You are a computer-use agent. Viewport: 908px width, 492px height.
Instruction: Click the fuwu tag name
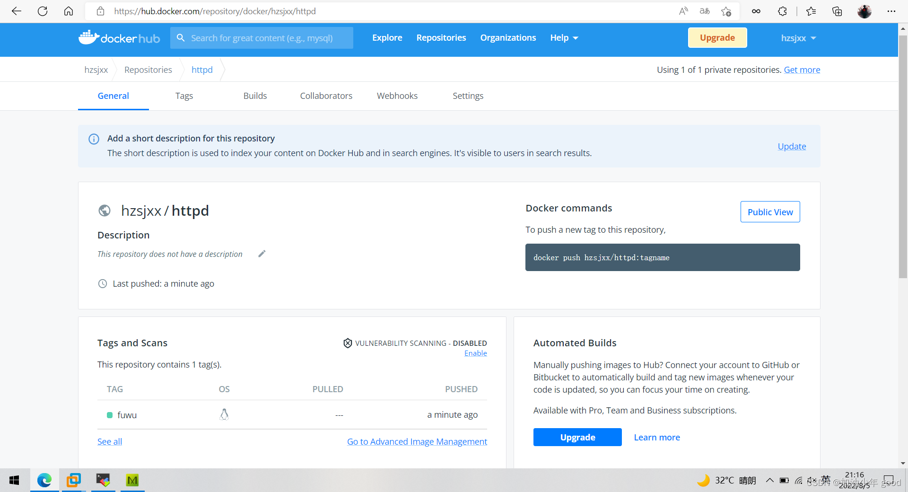point(127,415)
